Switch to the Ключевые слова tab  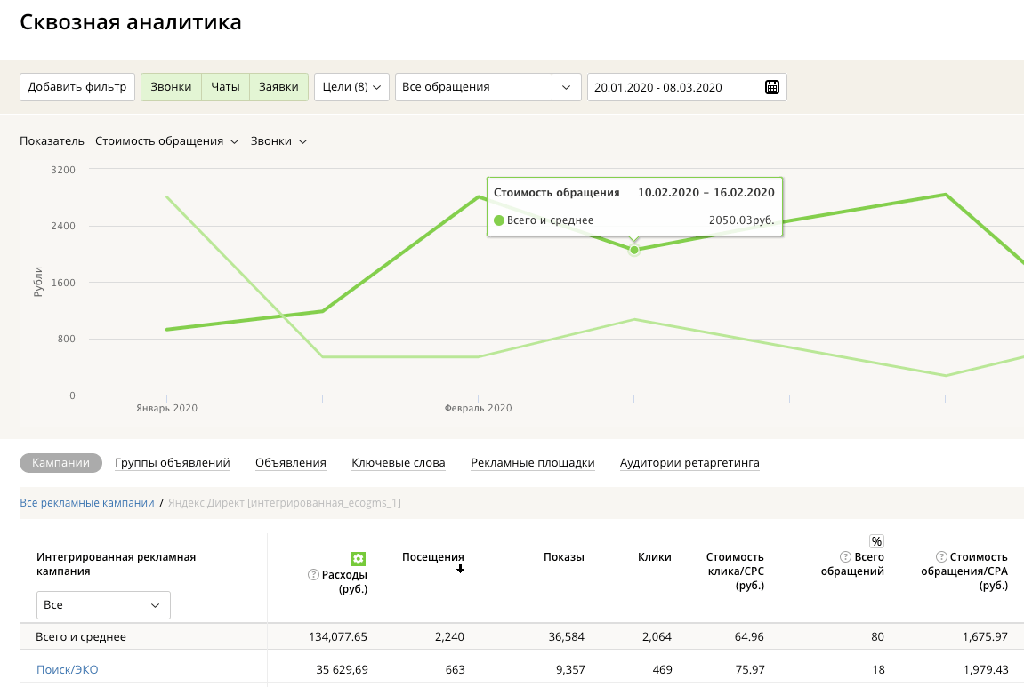399,463
